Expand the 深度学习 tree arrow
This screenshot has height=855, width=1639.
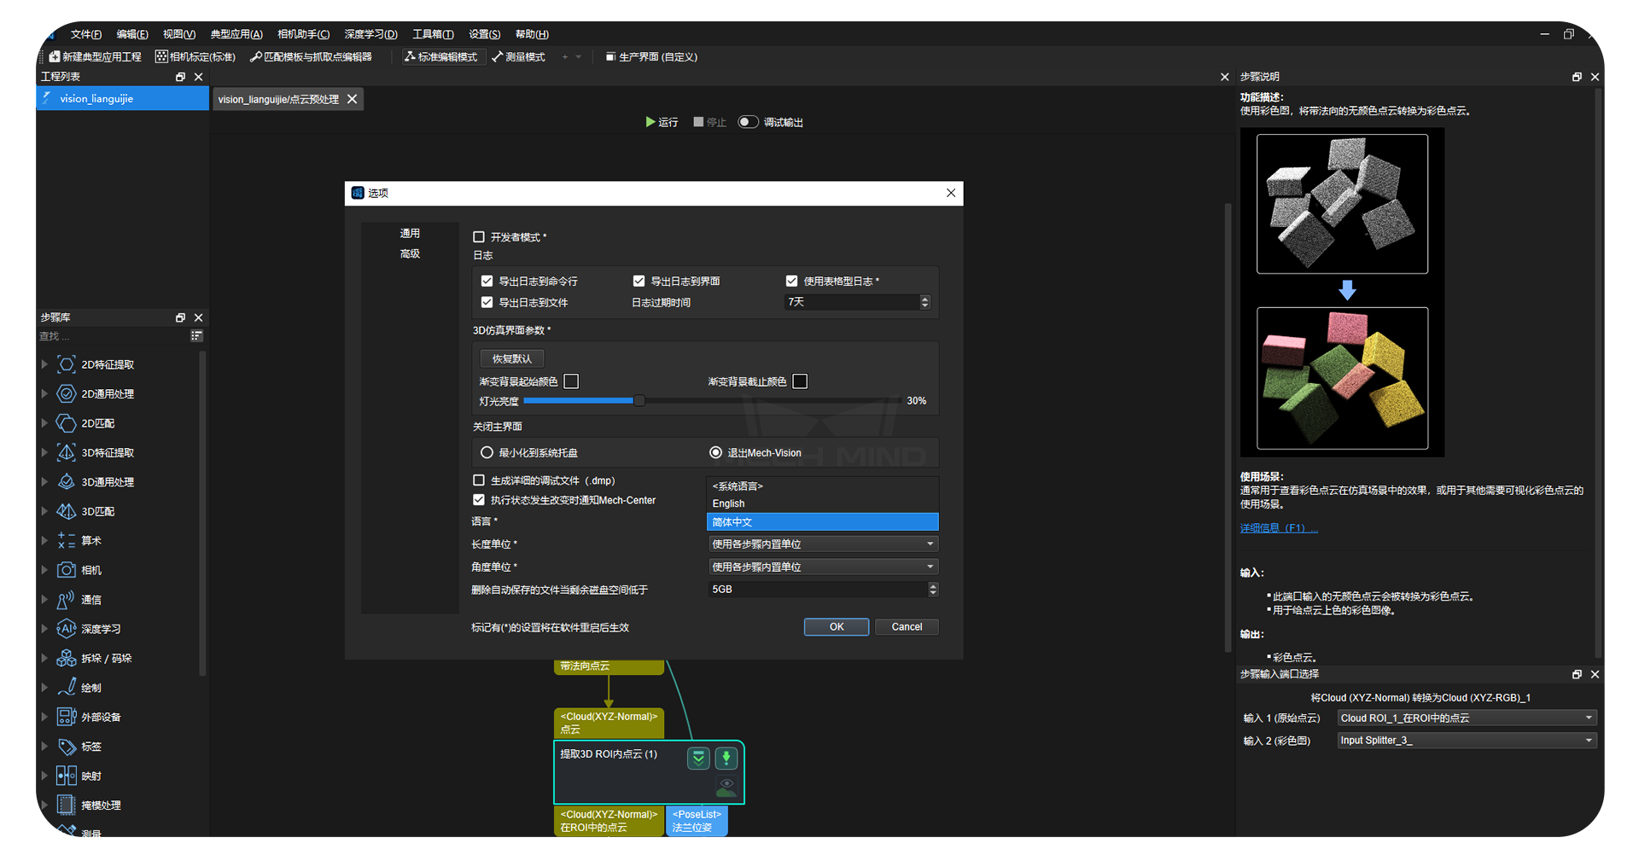point(44,629)
